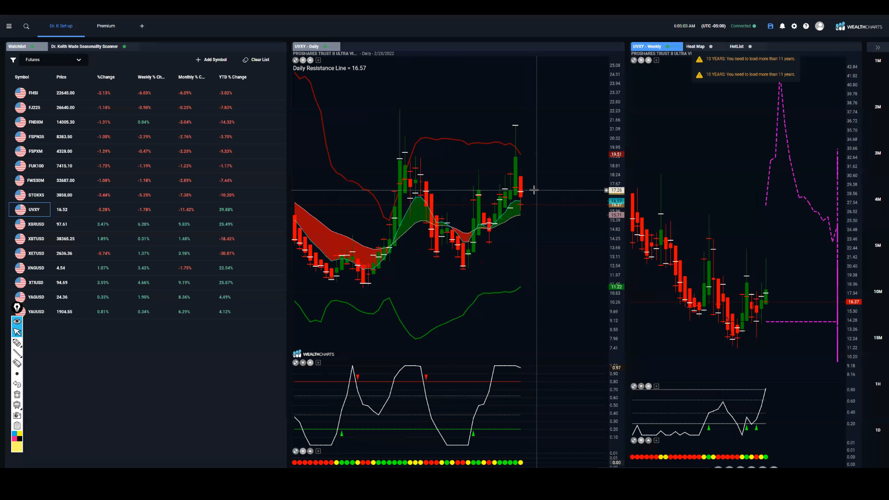Collapse Weekly oscillator pane down arrow
This screenshot has height=500, width=889.
point(641,386)
